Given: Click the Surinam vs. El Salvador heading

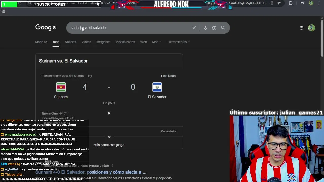Looking at the screenshot, I should point(63,61).
